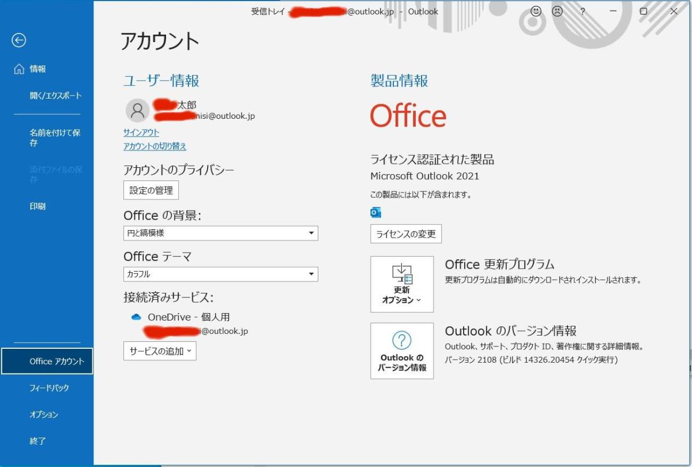
Task: Click the サインアウト link
Action: point(141,133)
